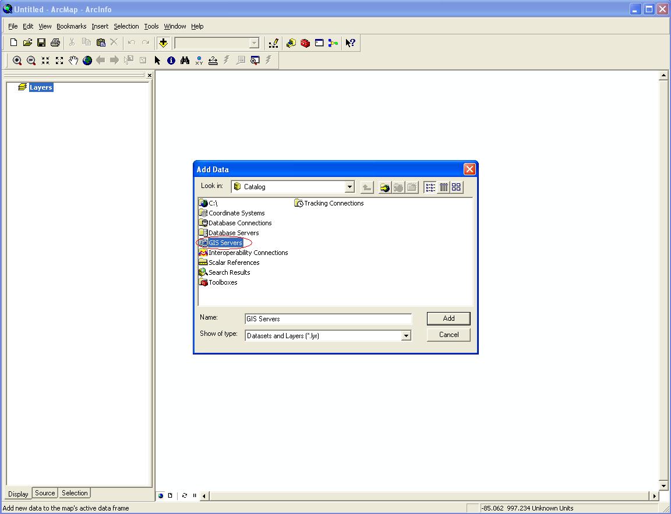
Task: Open the map scale combo box
Action: (x=217, y=42)
